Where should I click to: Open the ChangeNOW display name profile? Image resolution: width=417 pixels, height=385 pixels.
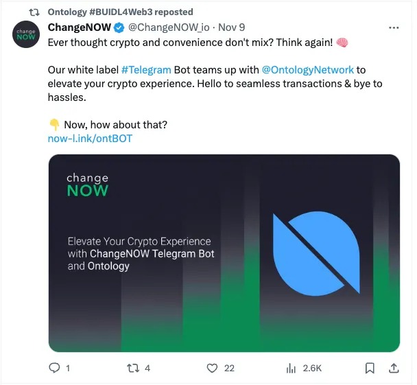click(79, 28)
